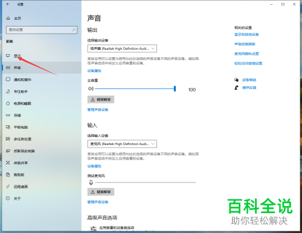Click the clipboard icon for 剪贴板
This screenshot has width=302, height=233.
click(x=8, y=175)
